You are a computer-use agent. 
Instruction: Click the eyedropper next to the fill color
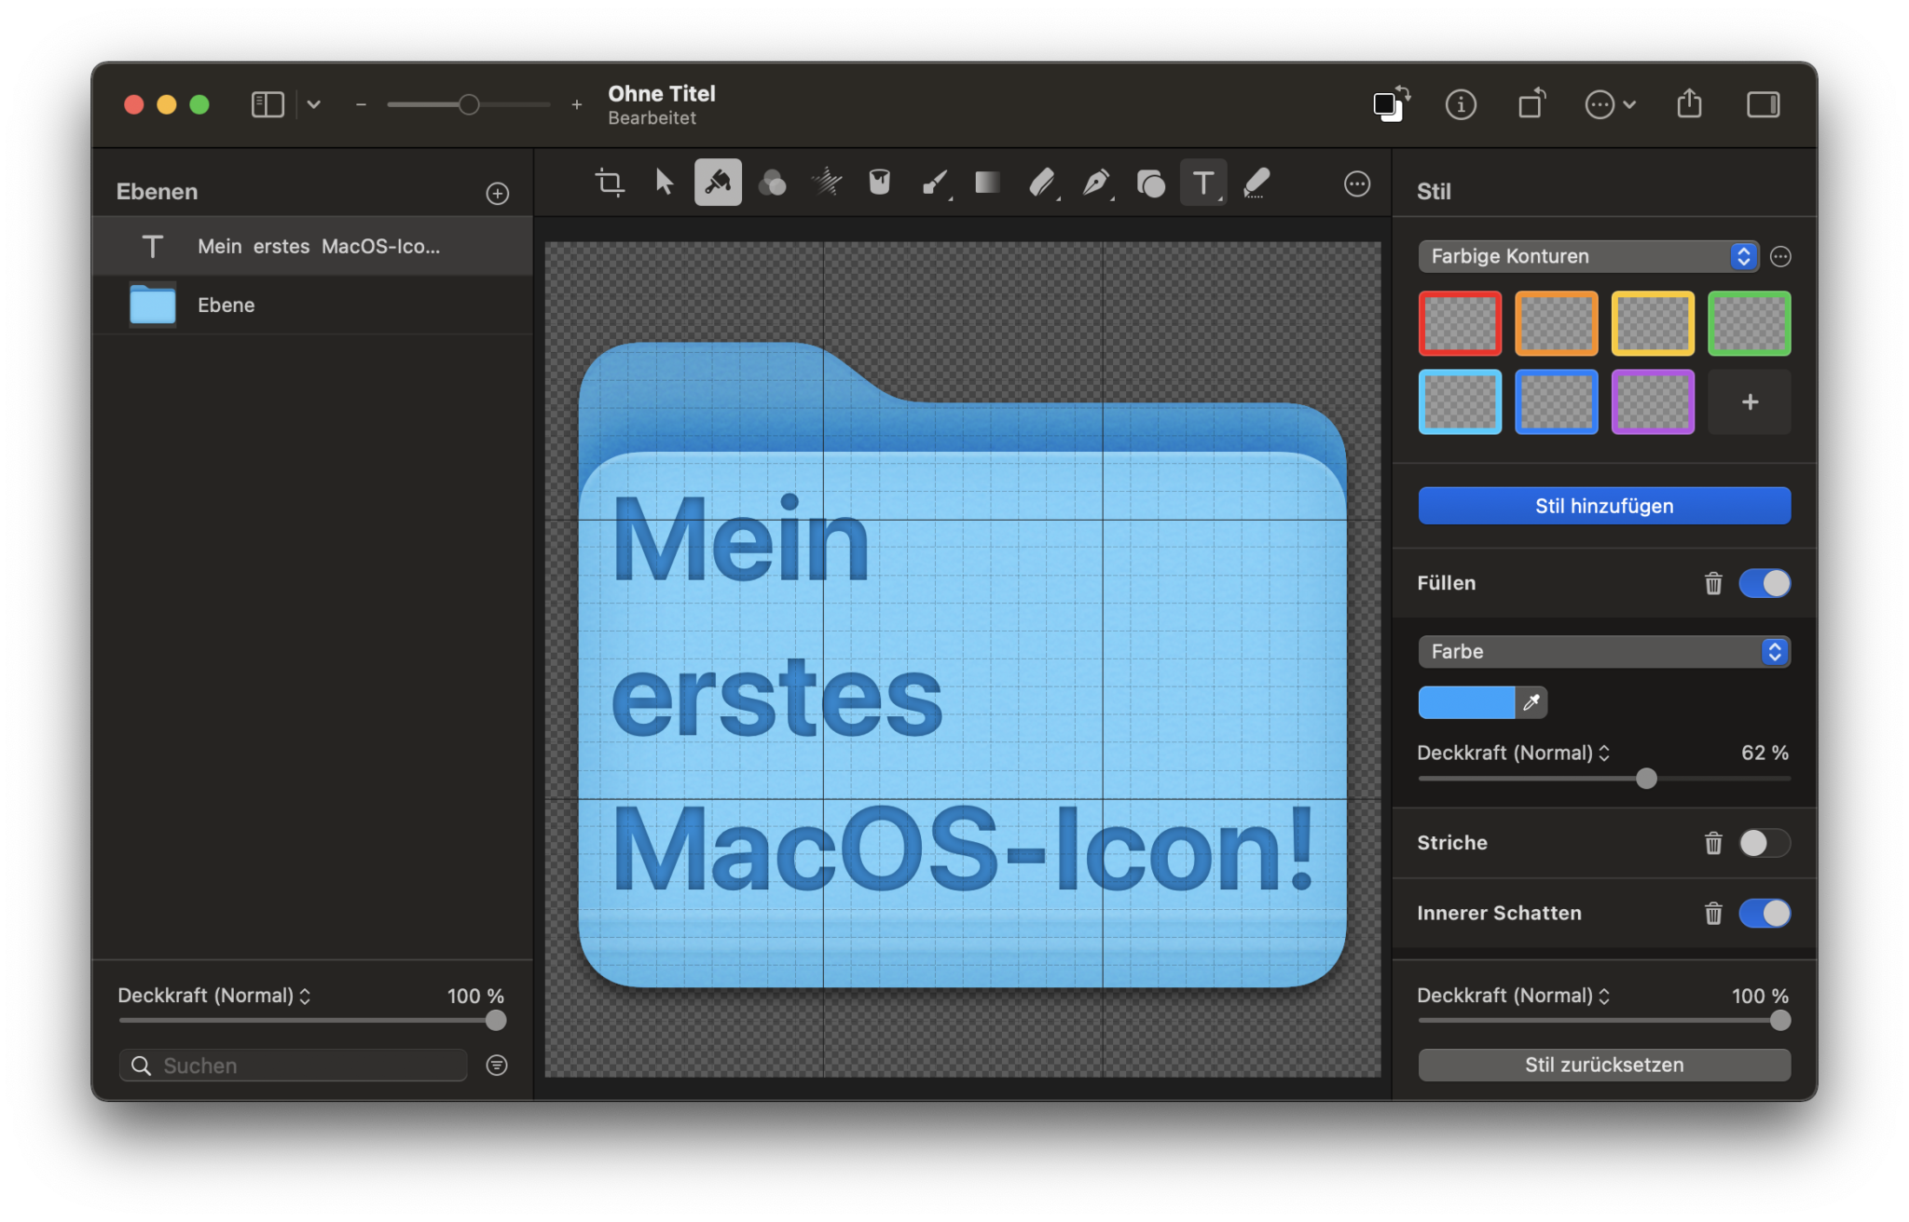coord(1531,702)
